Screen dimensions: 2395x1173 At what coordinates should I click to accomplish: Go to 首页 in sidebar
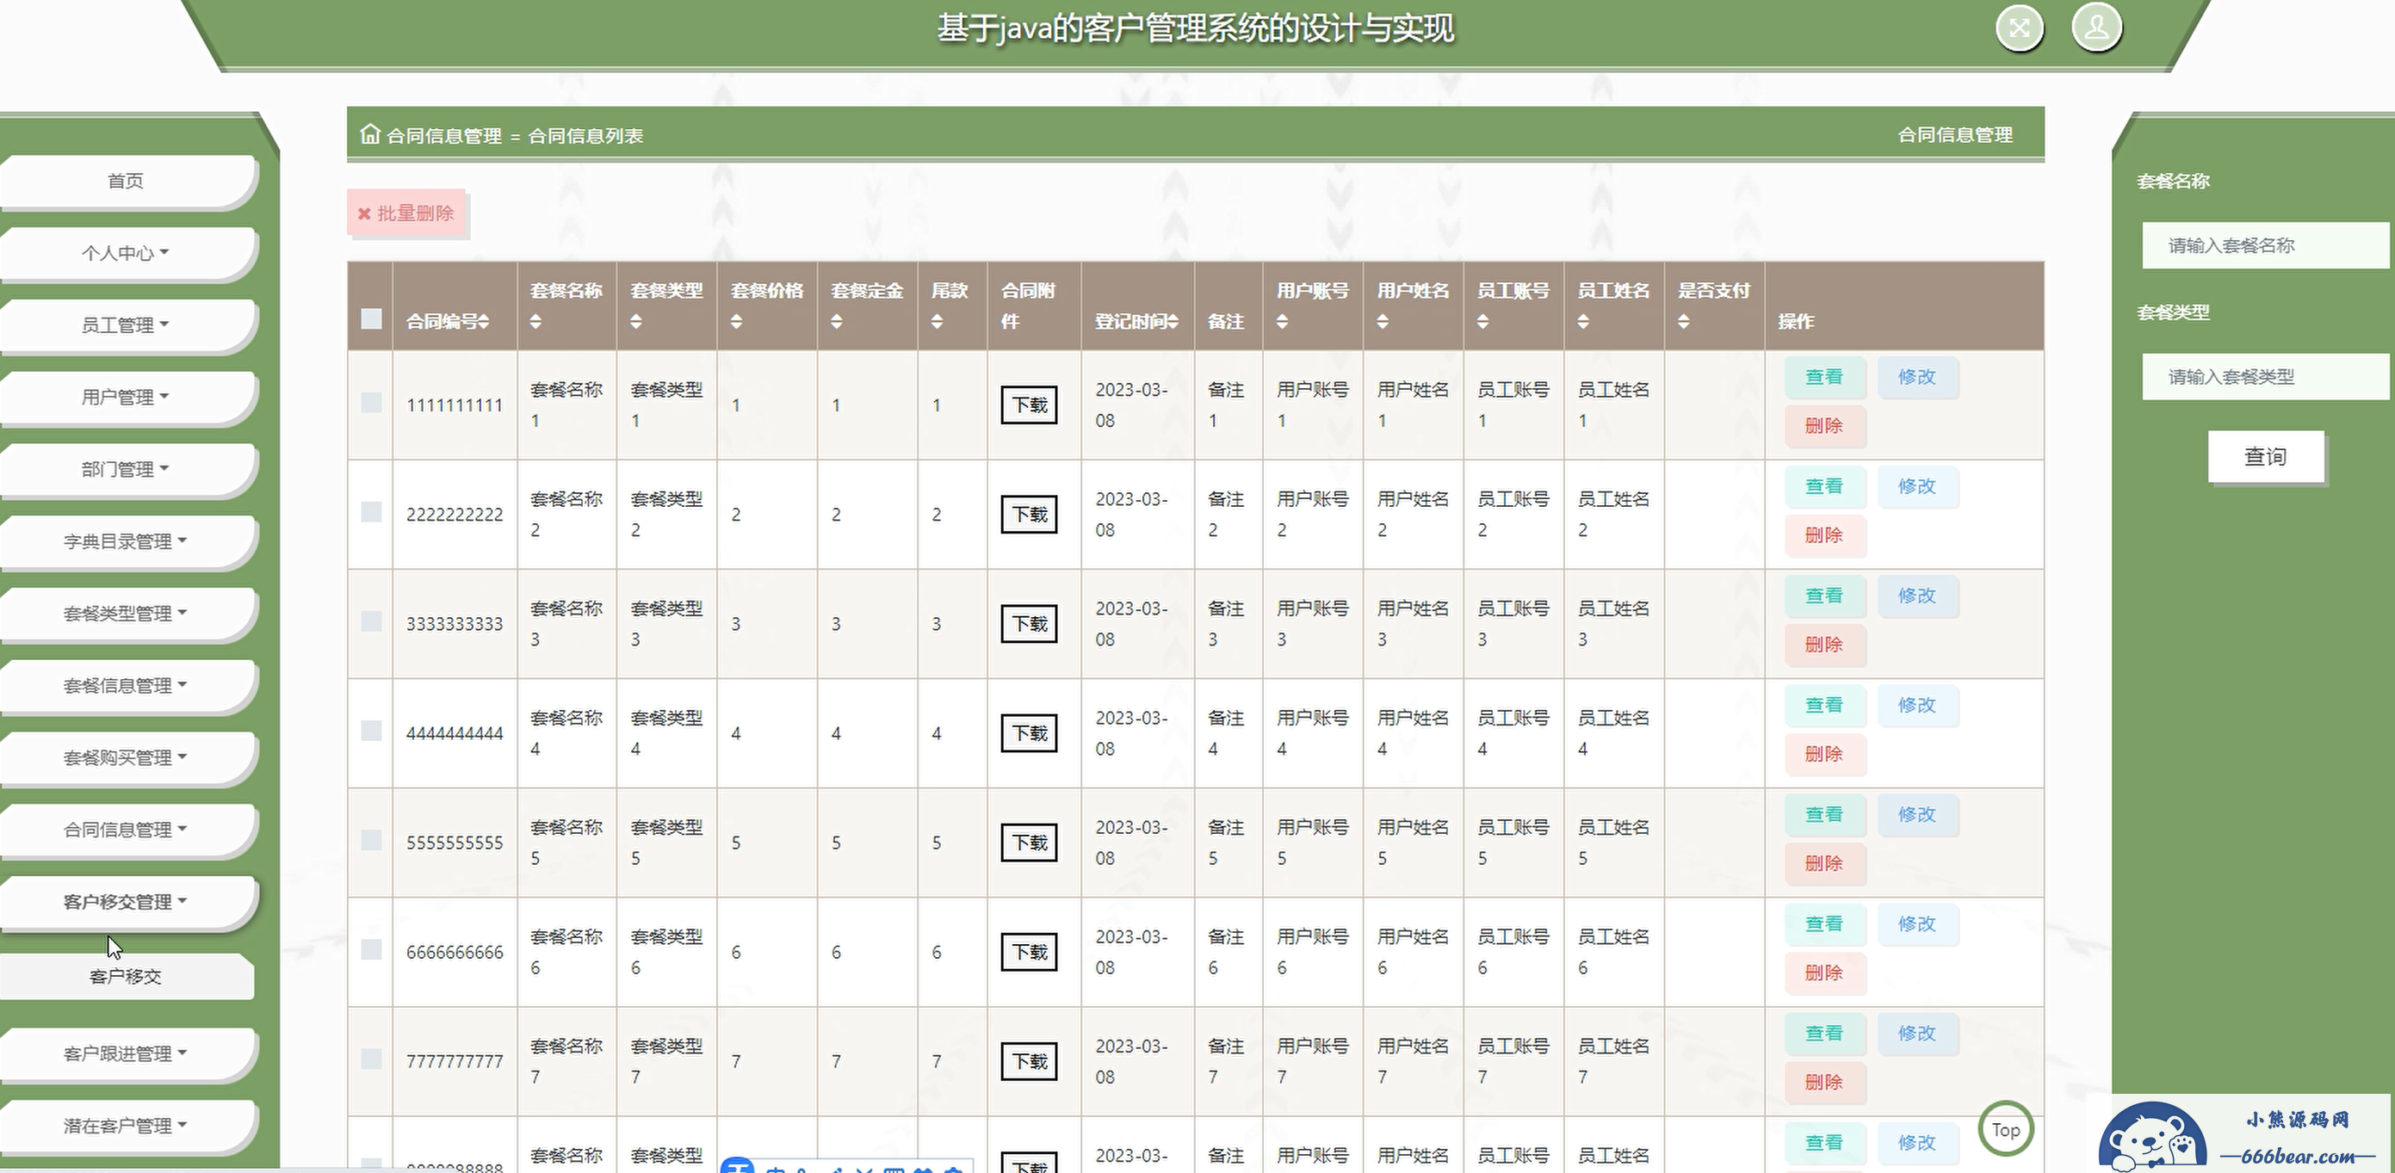click(x=126, y=181)
